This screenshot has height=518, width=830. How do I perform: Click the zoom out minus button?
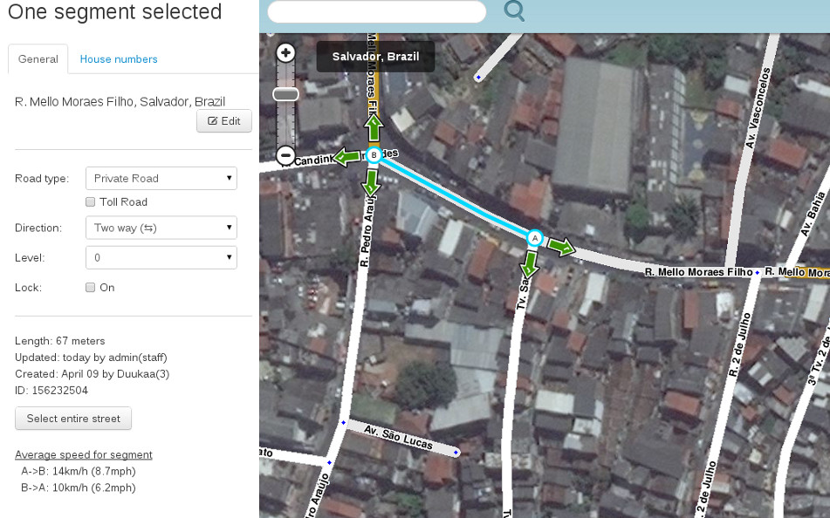285,156
